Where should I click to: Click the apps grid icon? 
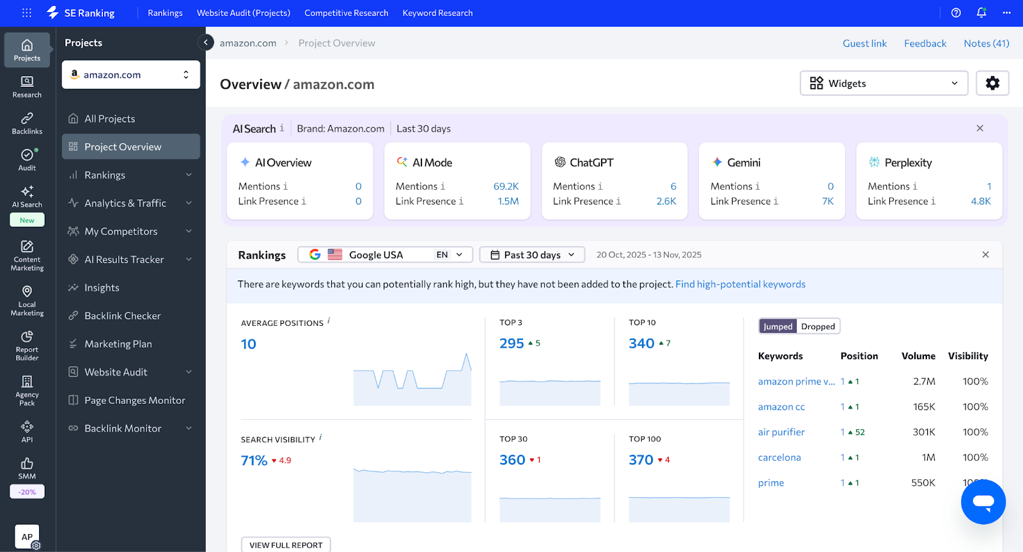27,13
